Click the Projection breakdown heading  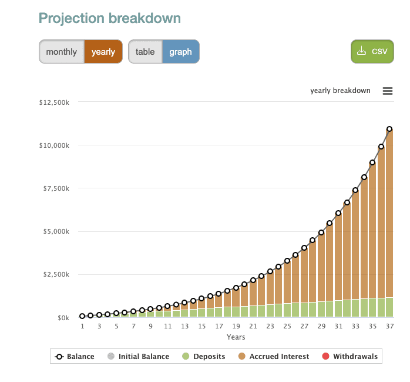[110, 18]
